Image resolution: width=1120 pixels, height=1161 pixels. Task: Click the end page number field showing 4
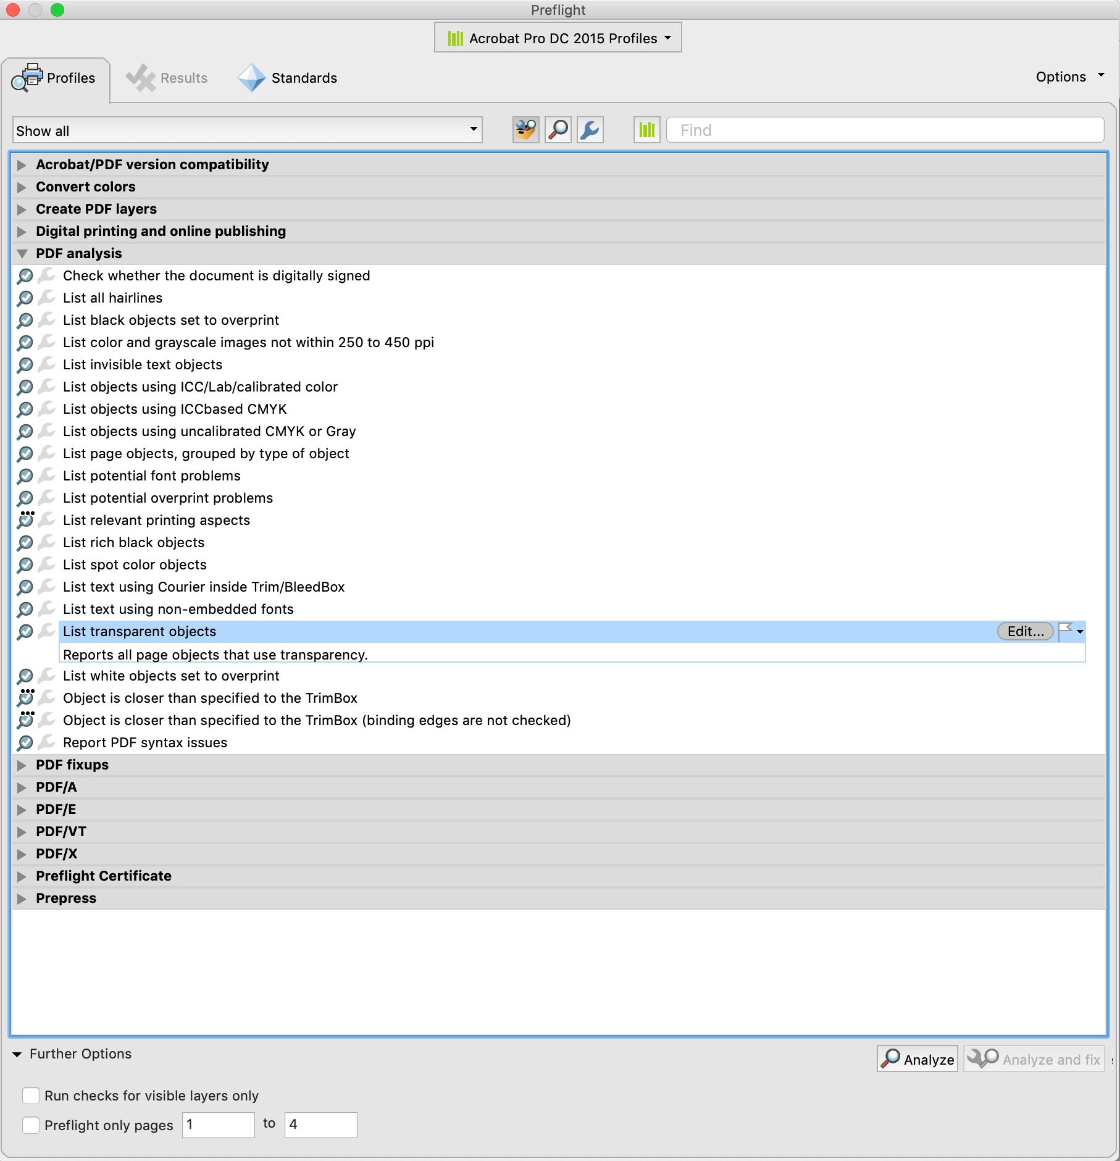click(320, 1125)
